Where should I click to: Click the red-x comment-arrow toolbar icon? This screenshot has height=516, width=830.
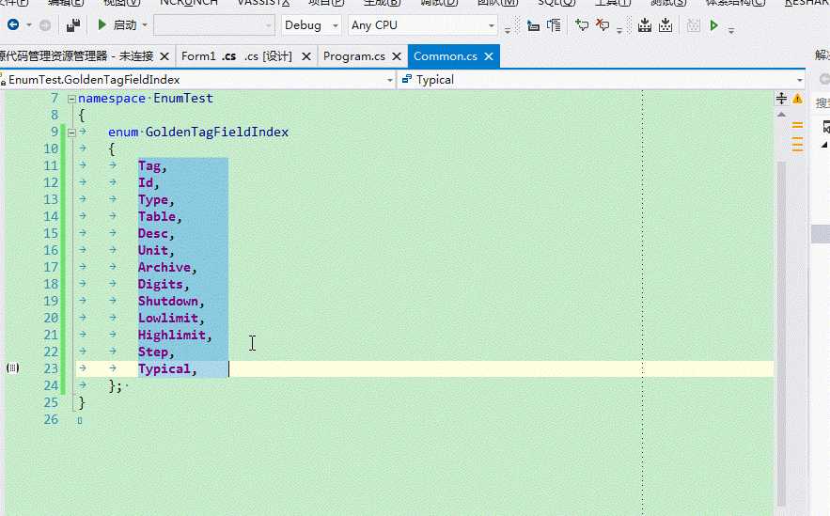point(603,24)
